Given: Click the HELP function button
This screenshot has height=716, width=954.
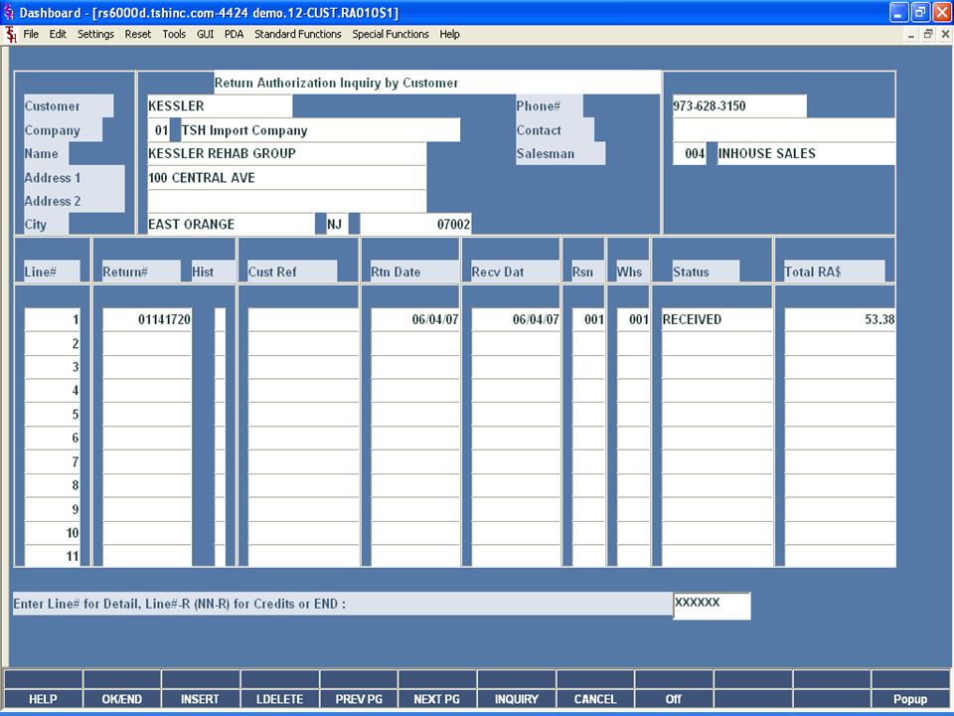Looking at the screenshot, I should click(x=43, y=699).
